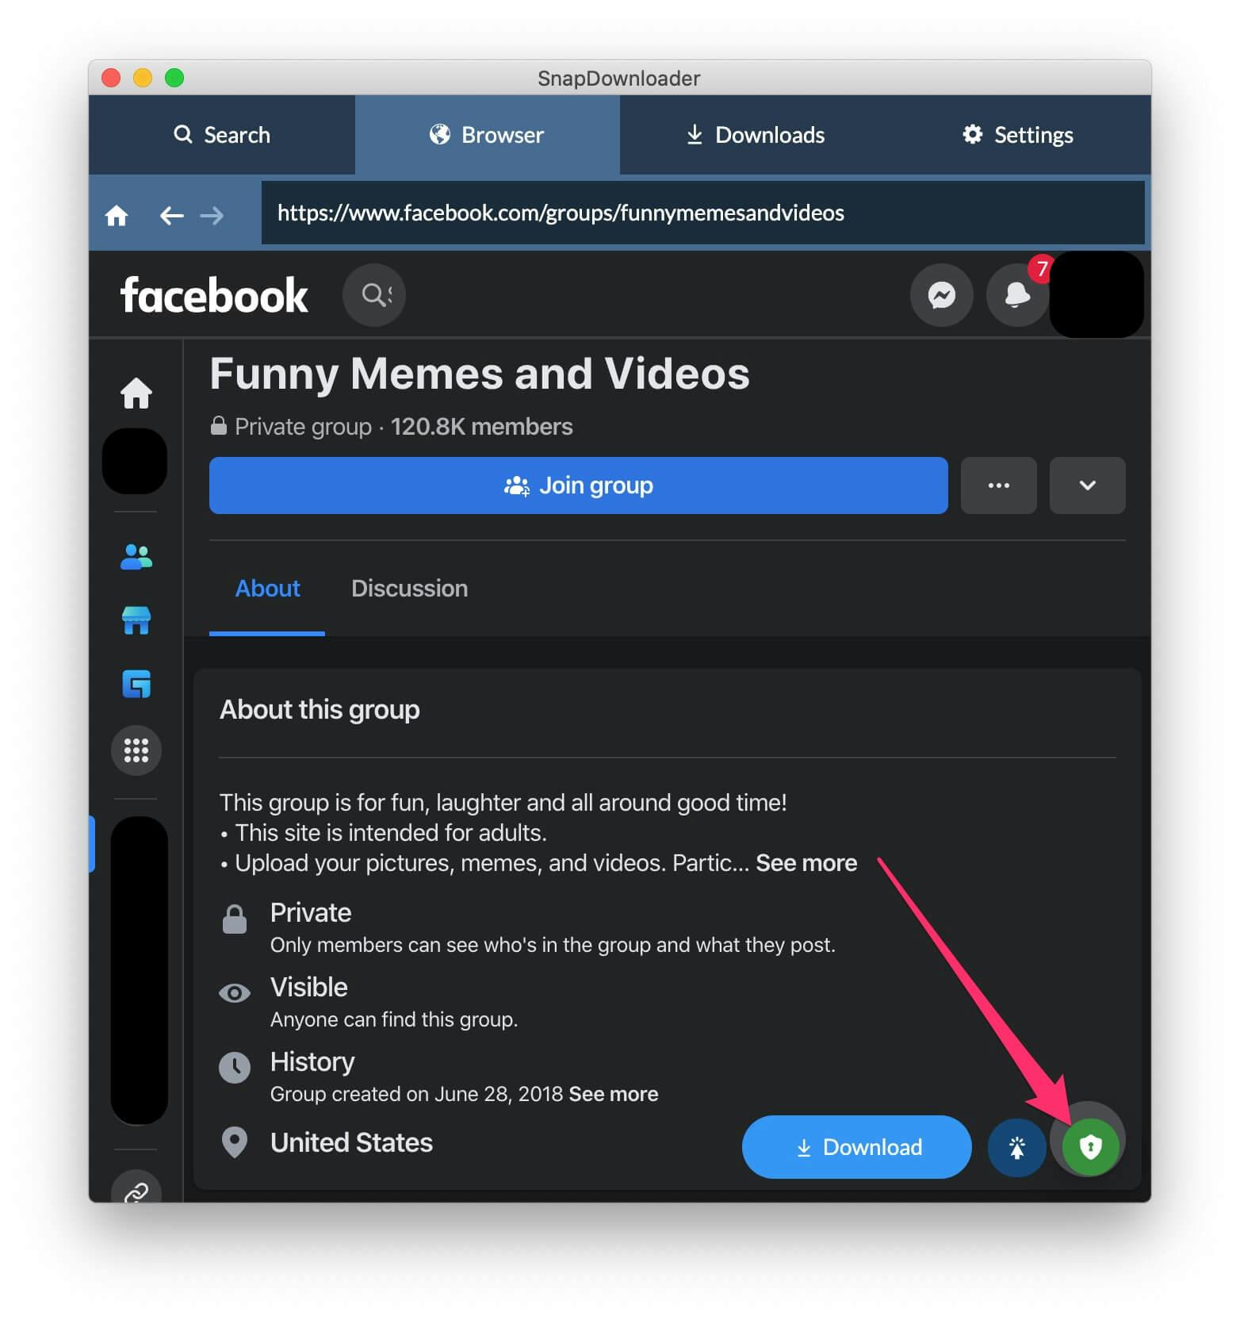Click the 120.8K members text
This screenshot has height=1320, width=1240.
481,427
